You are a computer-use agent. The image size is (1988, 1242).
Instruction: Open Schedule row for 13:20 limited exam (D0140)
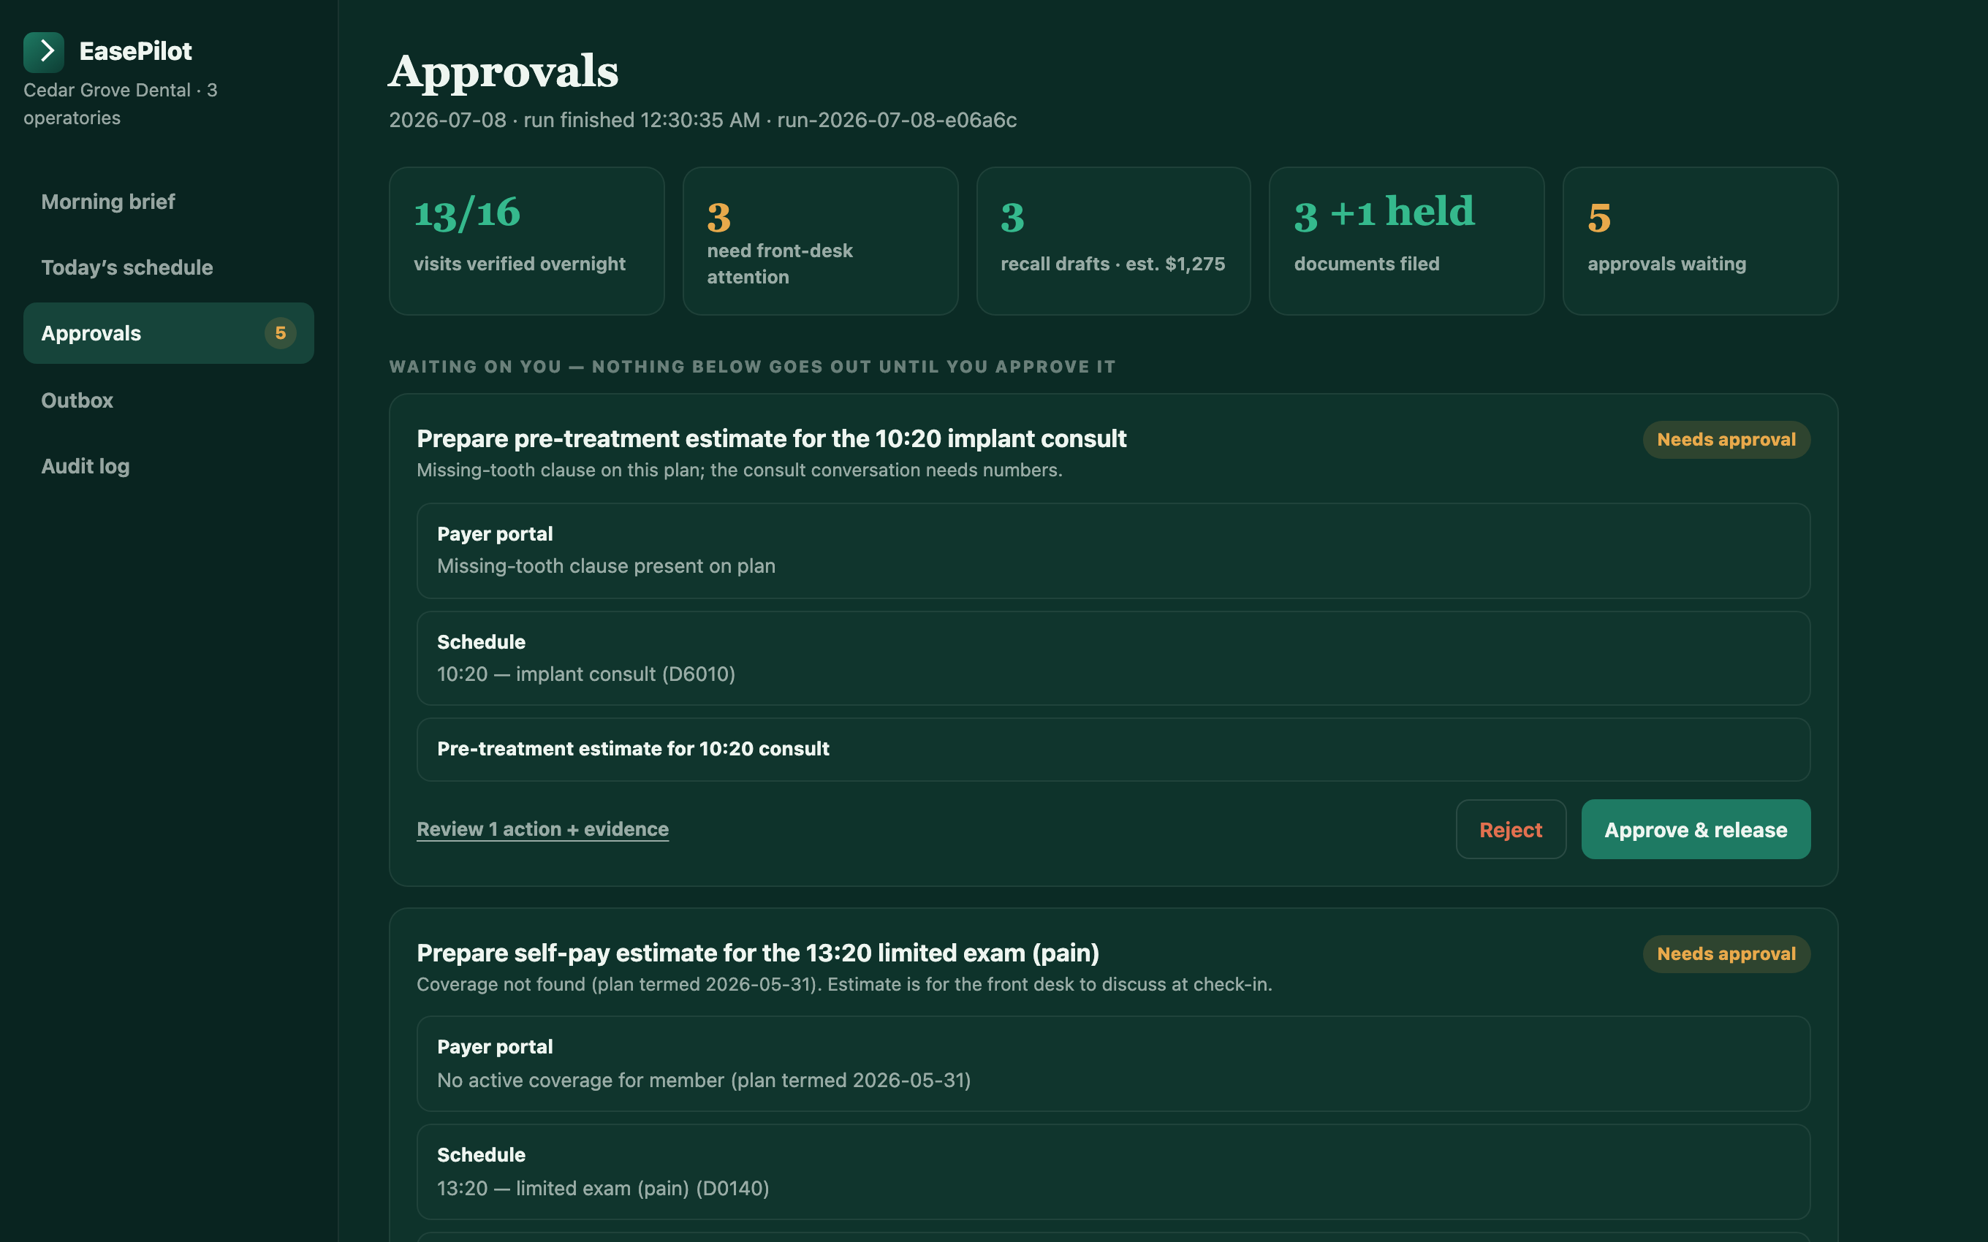pos(1113,1172)
